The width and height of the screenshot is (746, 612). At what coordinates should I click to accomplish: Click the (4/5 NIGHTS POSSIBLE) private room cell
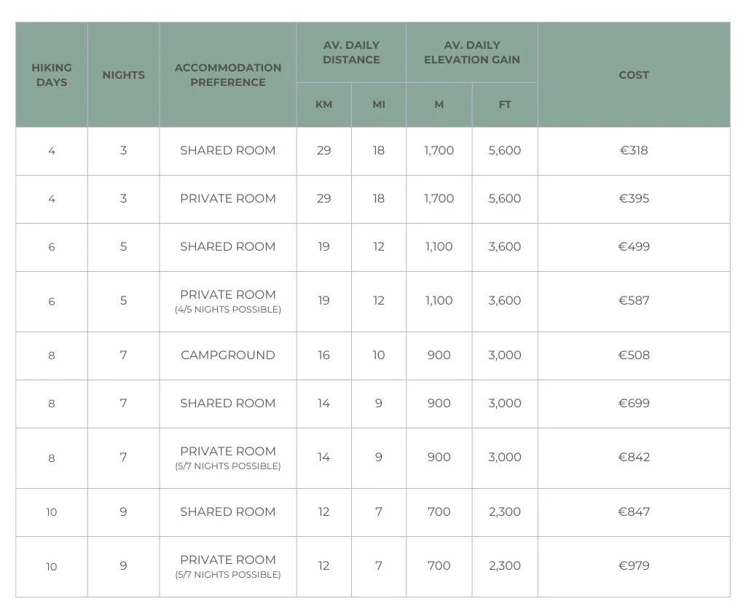pyautogui.click(x=228, y=301)
